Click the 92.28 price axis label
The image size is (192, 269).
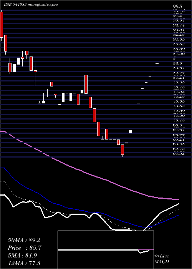tap(179, 35)
